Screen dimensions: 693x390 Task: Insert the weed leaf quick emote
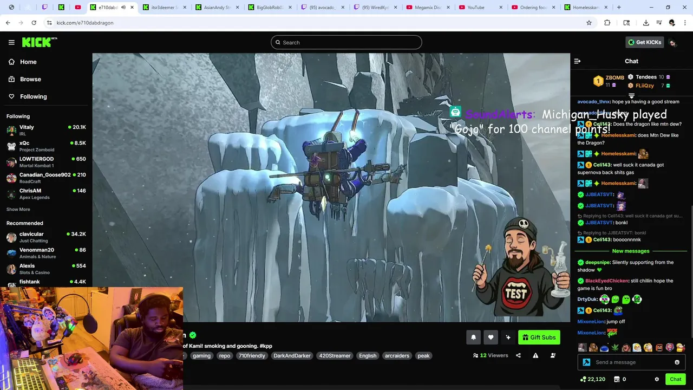click(x=615, y=348)
